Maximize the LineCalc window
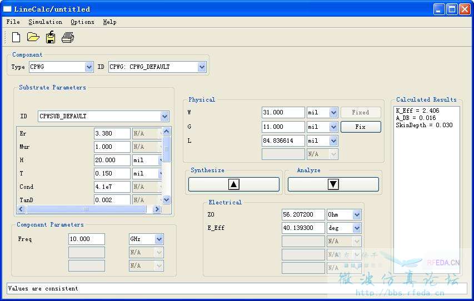474x301 pixels. (x=452, y=9)
